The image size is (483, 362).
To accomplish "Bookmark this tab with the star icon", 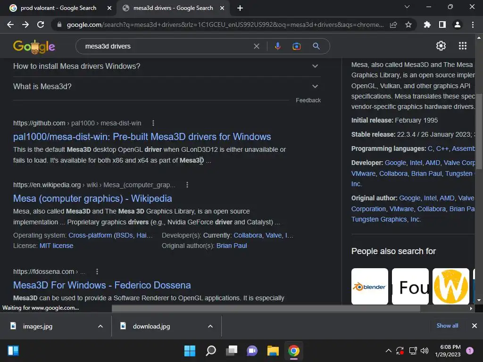I will point(408,25).
